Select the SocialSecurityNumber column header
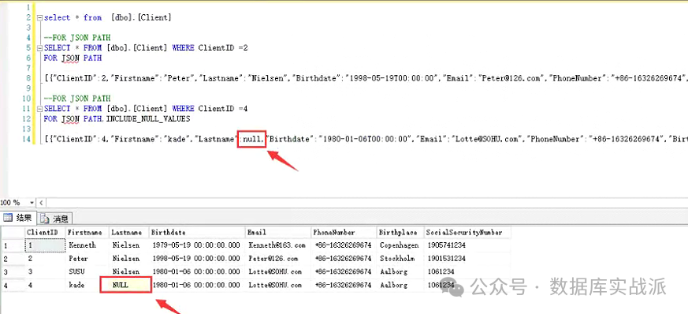Screen dimensions: 688x314 pos(467,232)
